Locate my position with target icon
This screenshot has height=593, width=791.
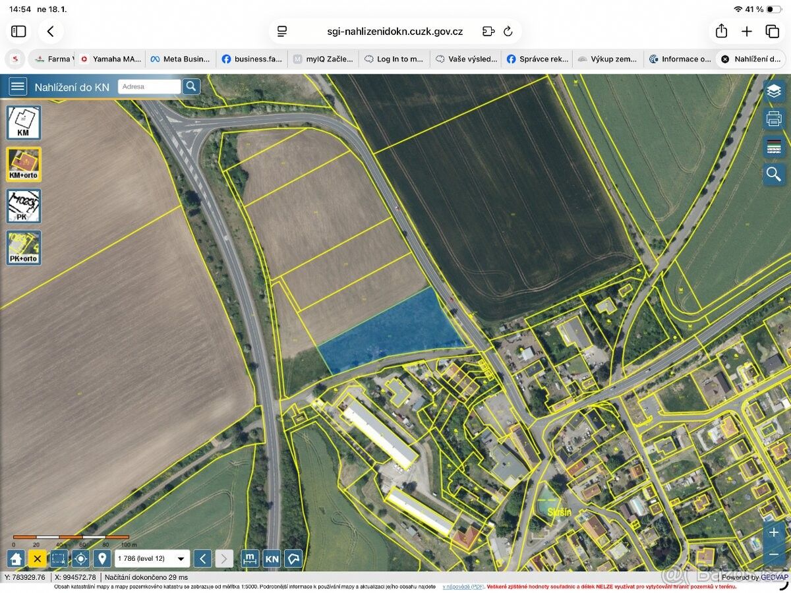[x=80, y=559]
